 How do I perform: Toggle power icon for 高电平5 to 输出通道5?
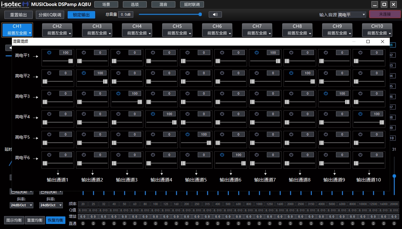tap(187, 134)
